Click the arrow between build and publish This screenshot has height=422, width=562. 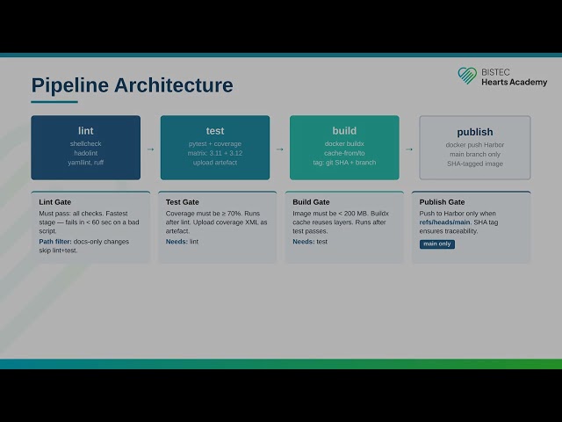tap(409, 149)
